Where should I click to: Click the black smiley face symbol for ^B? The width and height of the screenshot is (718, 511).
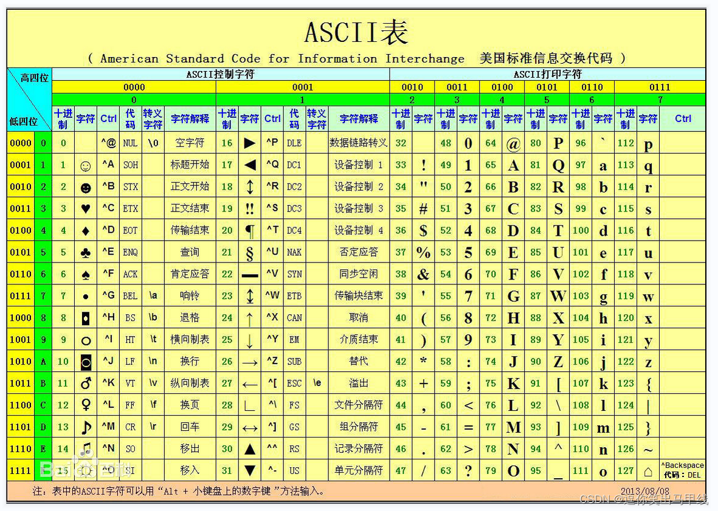85,188
